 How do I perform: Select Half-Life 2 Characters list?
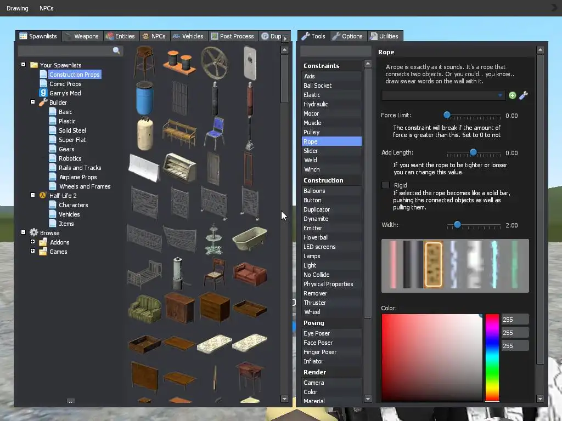(x=73, y=205)
